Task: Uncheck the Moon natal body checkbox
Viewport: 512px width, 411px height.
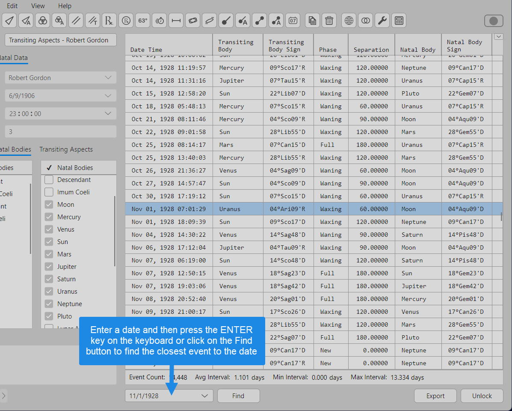Action: tap(49, 205)
